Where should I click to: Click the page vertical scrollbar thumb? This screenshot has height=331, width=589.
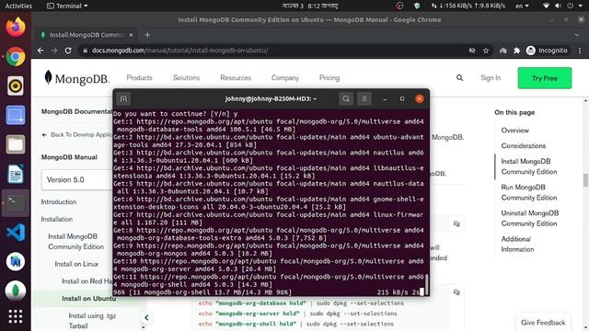tap(585, 180)
